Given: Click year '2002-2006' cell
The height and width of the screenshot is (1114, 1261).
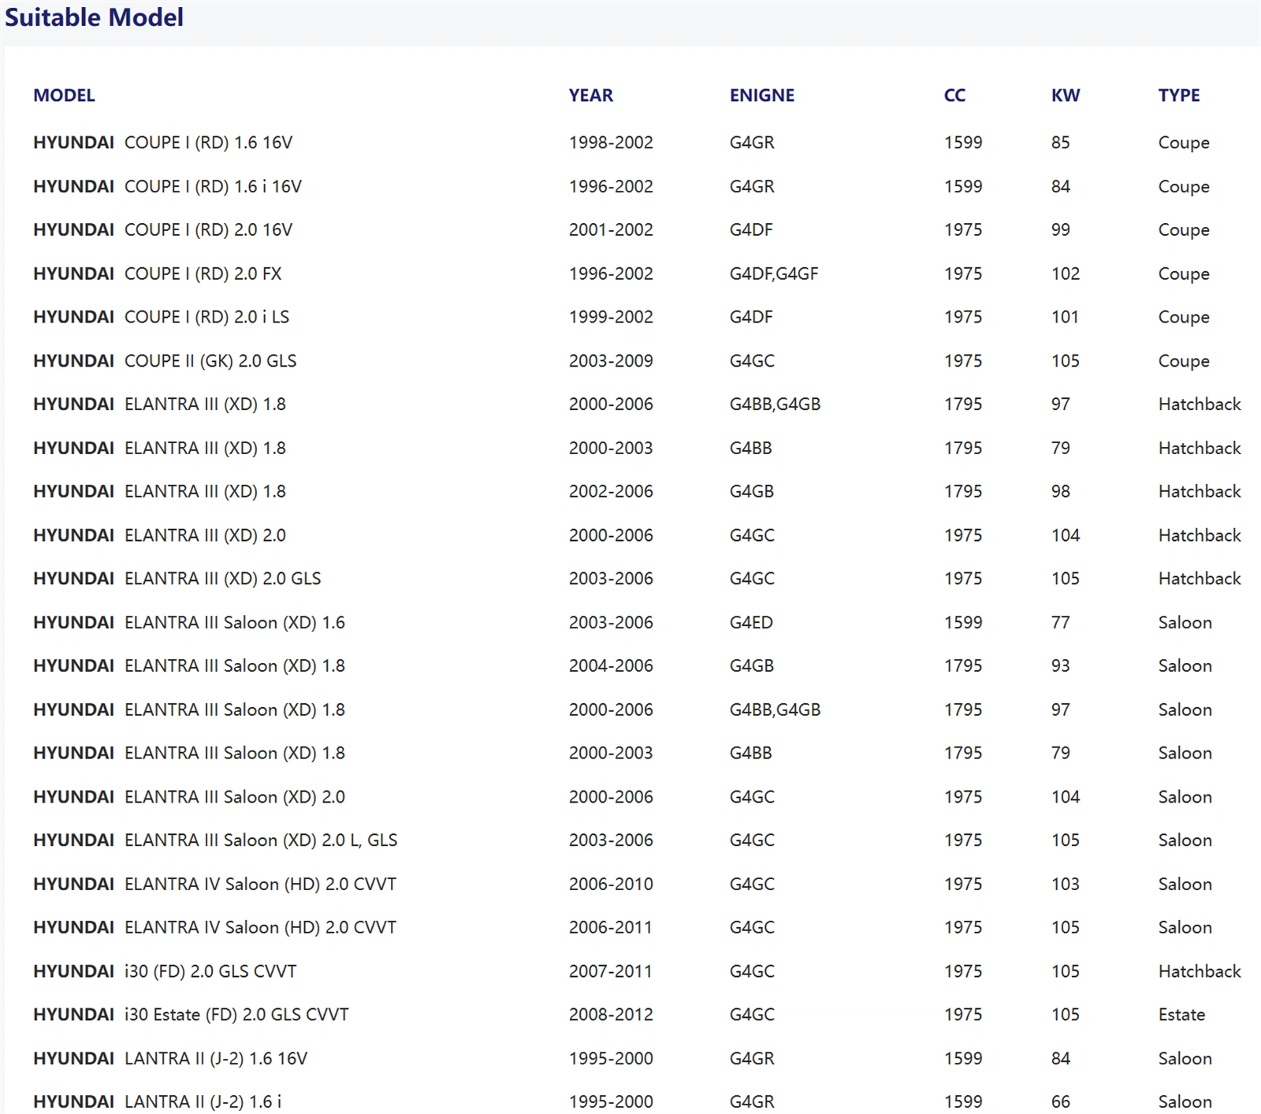Looking at the screenshot, I should tap(611, 492).
